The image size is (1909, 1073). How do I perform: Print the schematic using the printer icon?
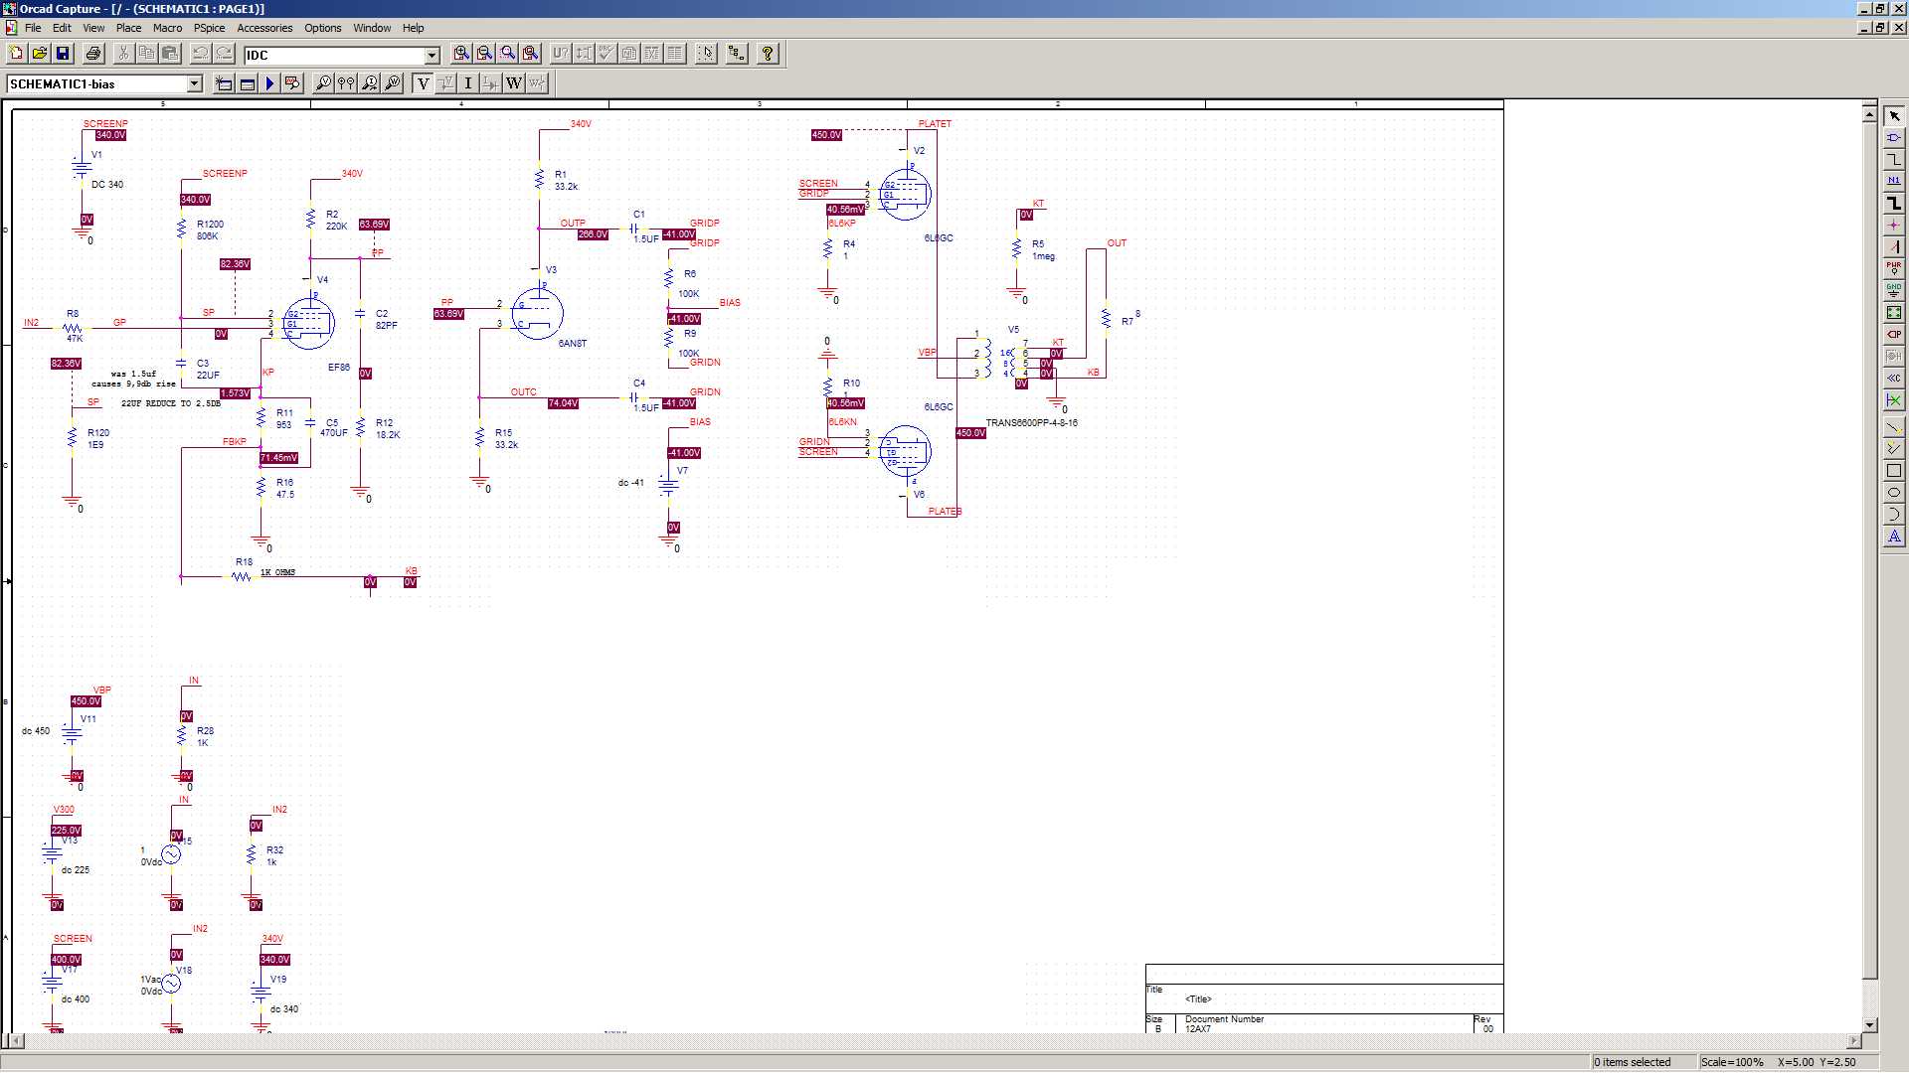point(93,54)
